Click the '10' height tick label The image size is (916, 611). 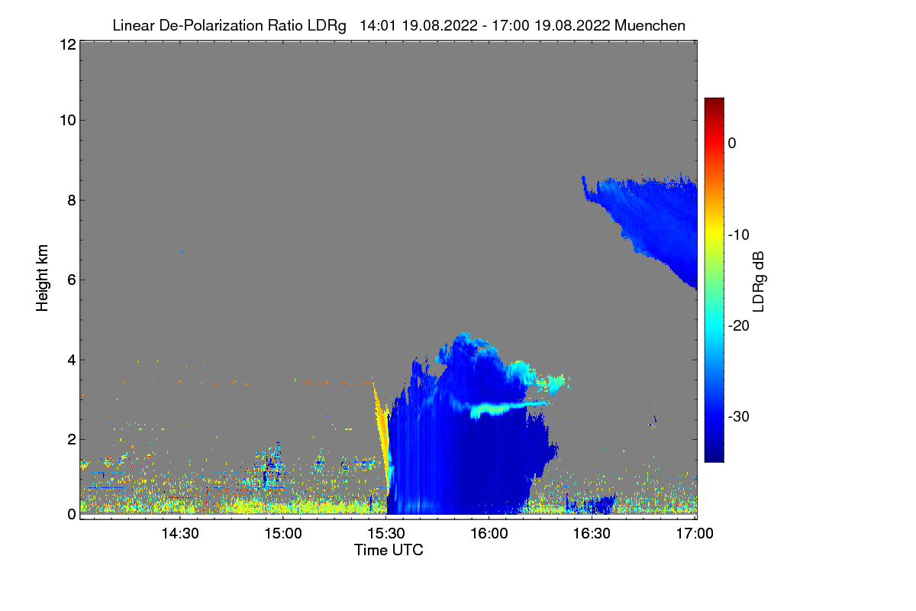click(x=66, y=120)
